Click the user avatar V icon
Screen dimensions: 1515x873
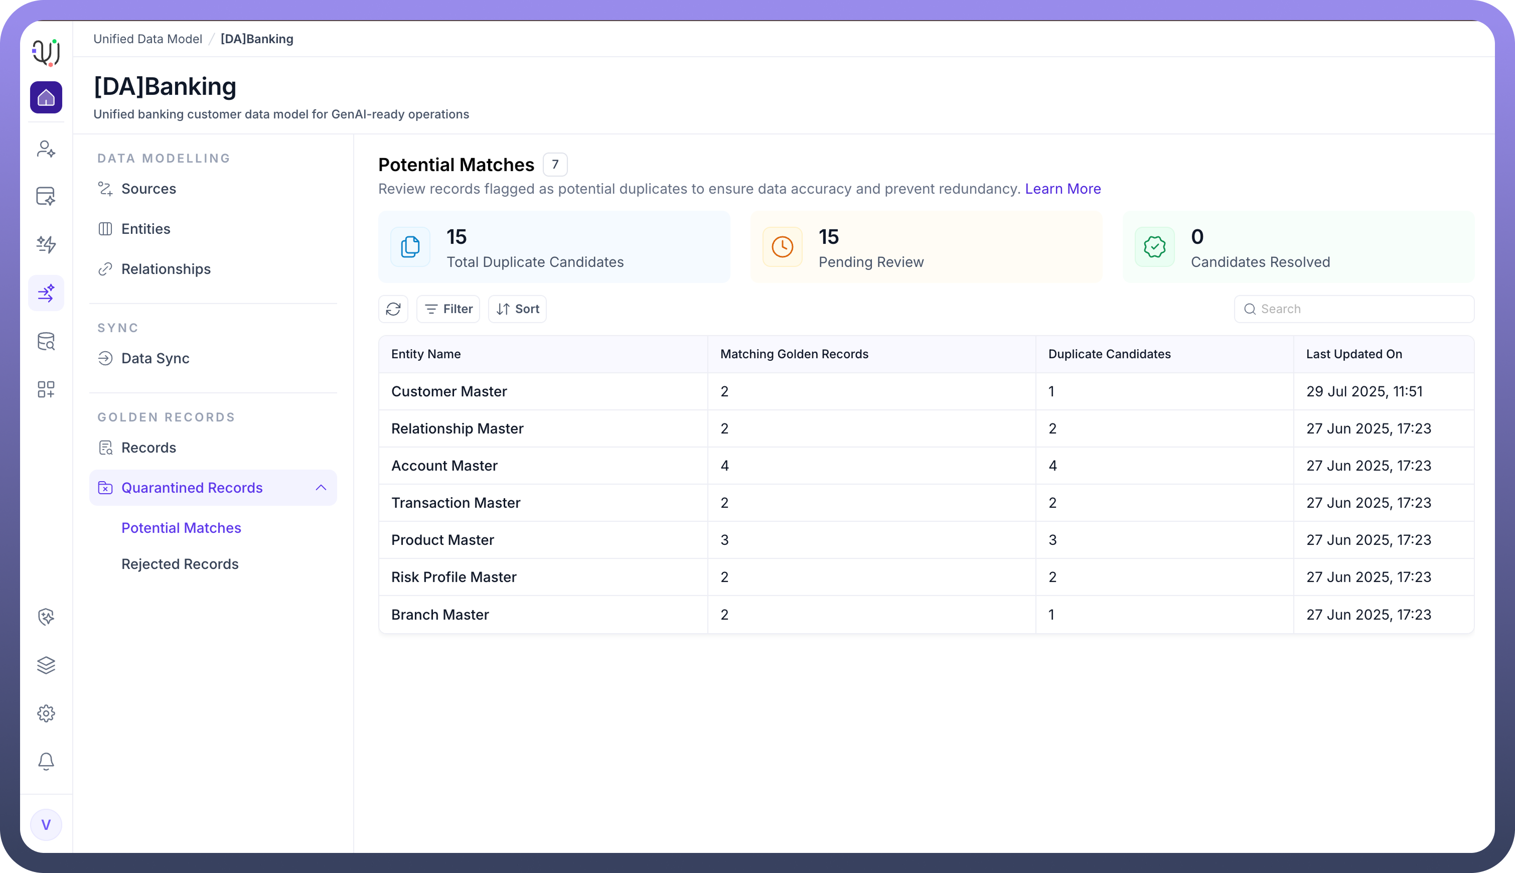(46, 825)
